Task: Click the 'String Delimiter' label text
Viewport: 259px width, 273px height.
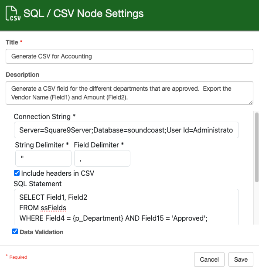Action: tap(39, 145)
